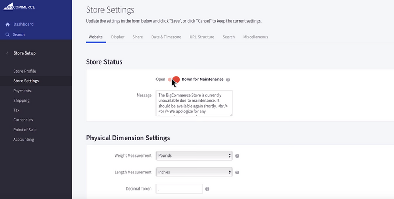Switch to the Share tab

point(138,37)
